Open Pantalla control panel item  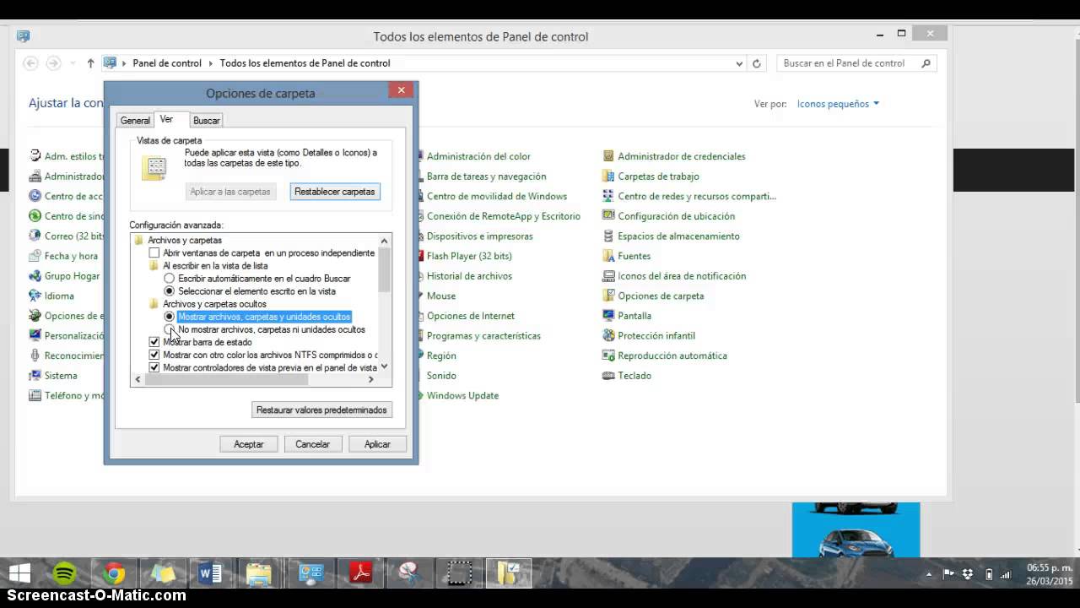627,316
